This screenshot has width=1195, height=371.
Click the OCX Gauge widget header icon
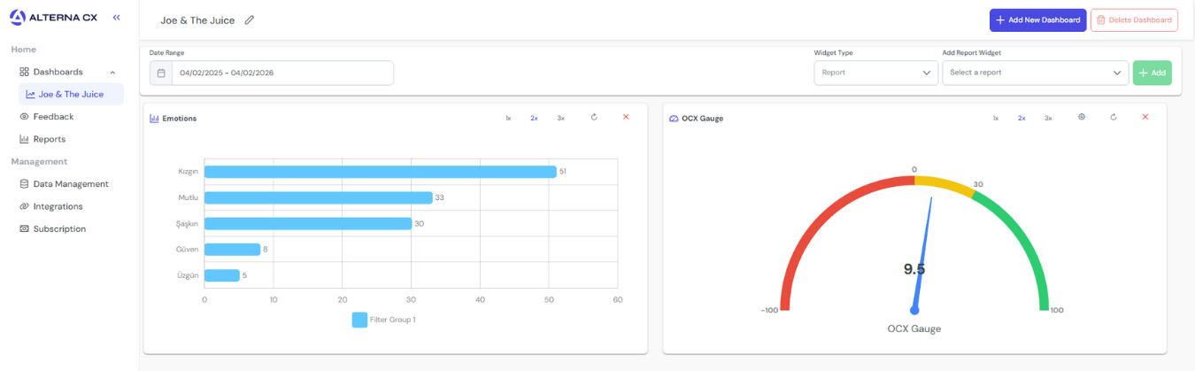click(674, 118)
